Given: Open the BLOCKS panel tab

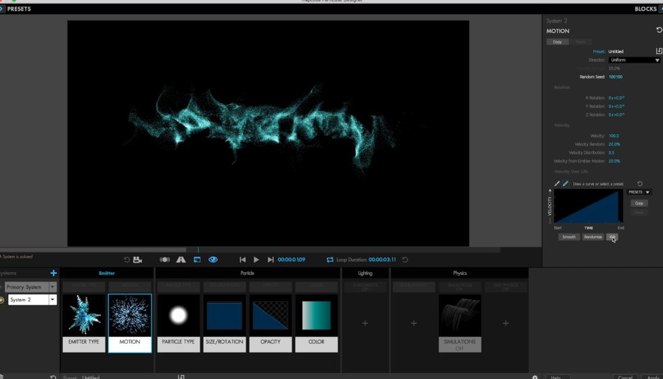Looking at the screenshot, I should [645, 9].
